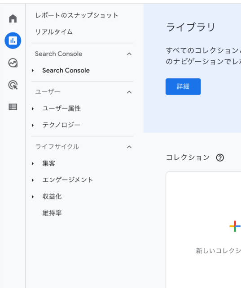This screenshot has height=288, width=241.
Task: Expand the 集客 arrow
Action: pos(33,163)
